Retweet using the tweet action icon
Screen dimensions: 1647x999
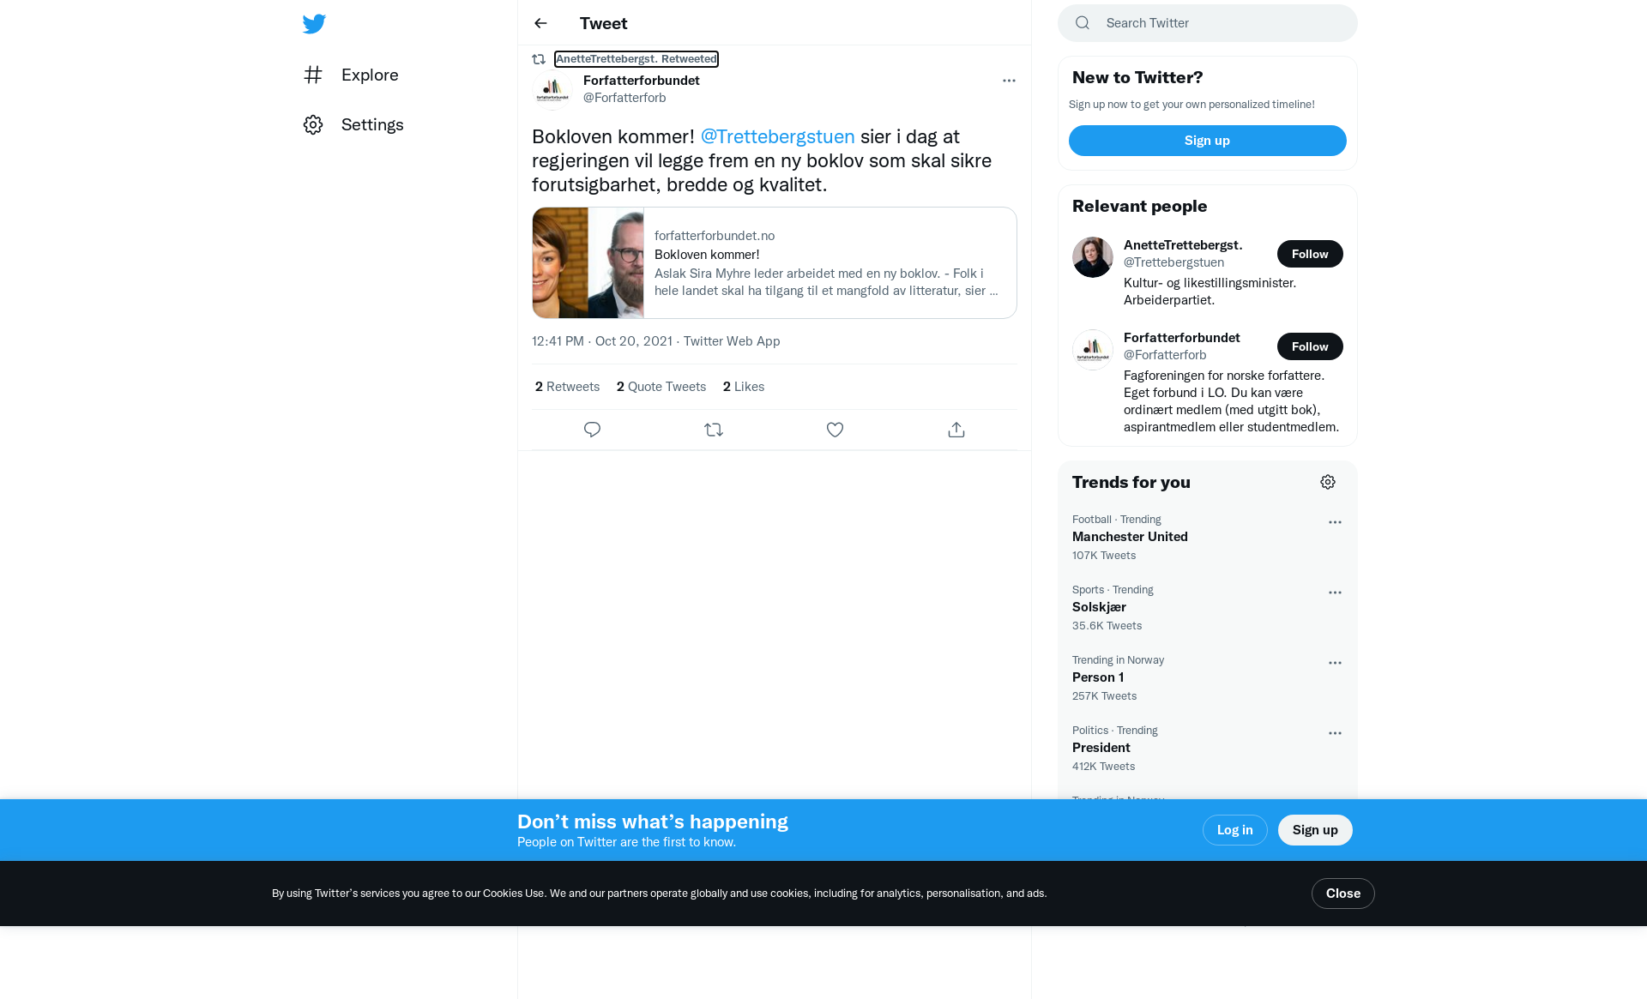[714, 430]
